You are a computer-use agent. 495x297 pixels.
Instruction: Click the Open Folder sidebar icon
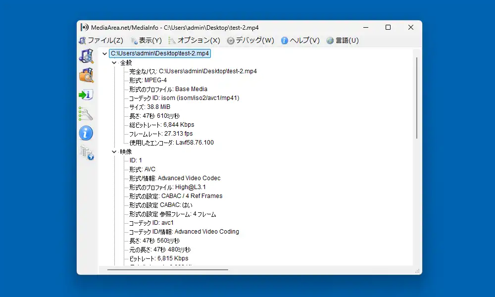point(86,75)
